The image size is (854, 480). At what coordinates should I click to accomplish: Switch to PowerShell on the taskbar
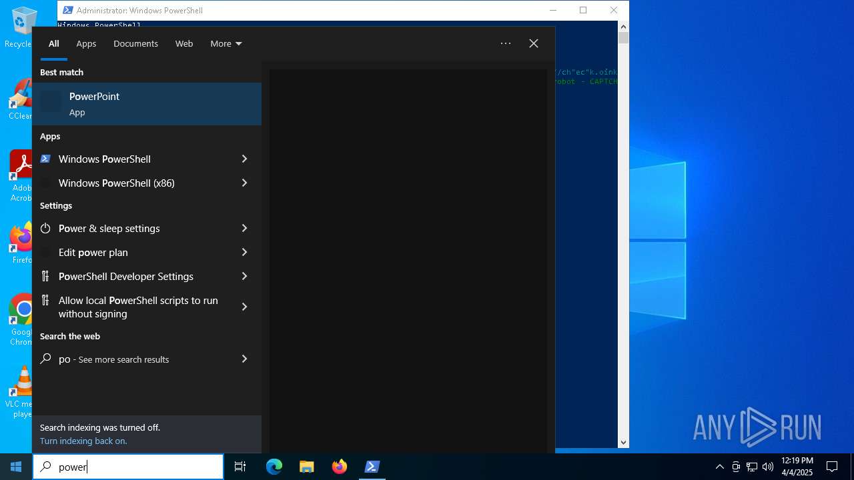372,467
